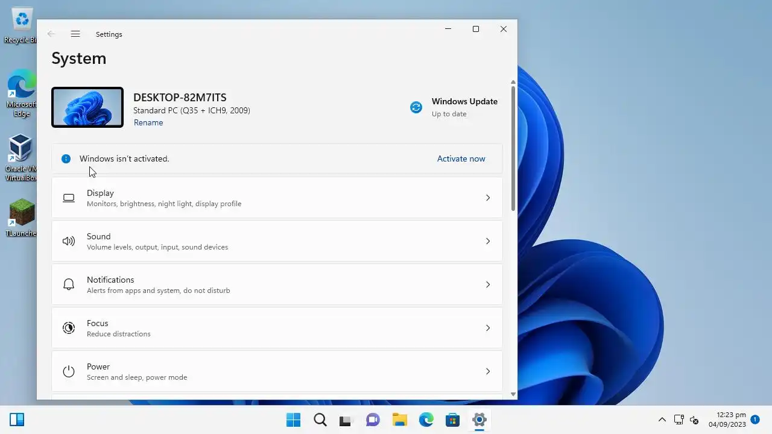Expand the Display row chevron

488,198
